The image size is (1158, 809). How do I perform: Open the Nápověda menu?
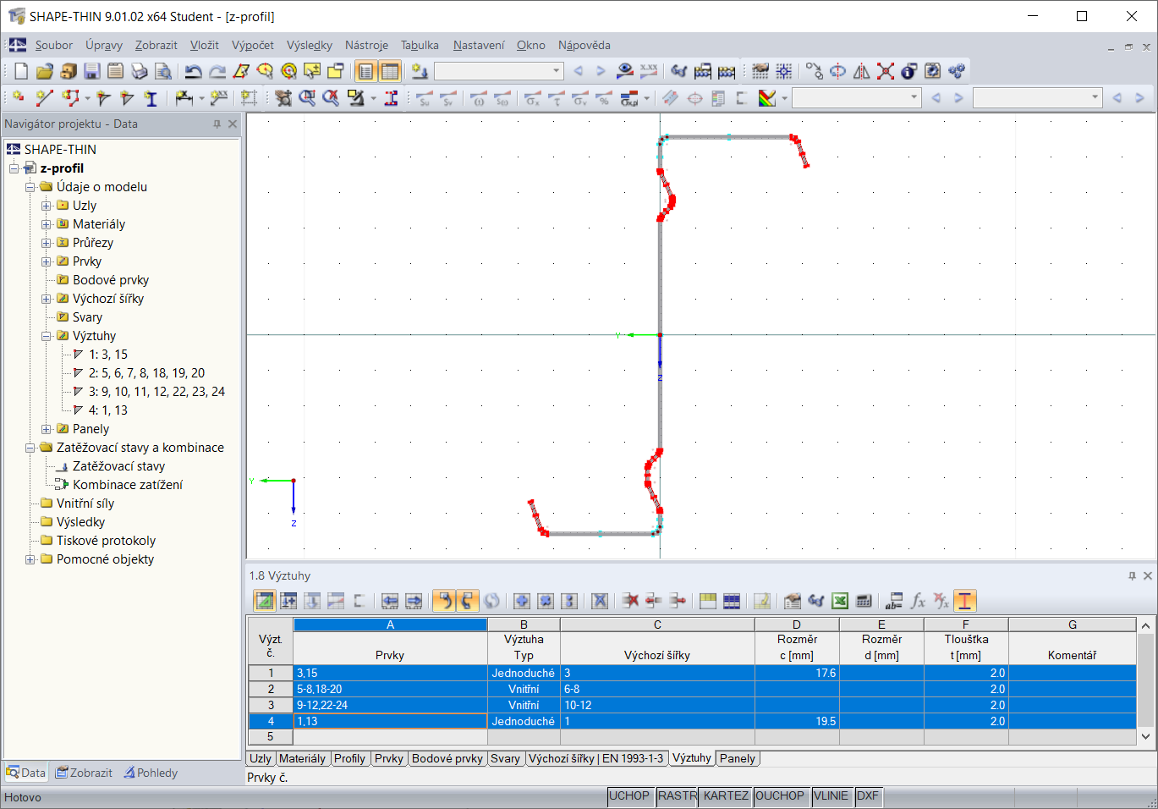(x=584, y=45)
